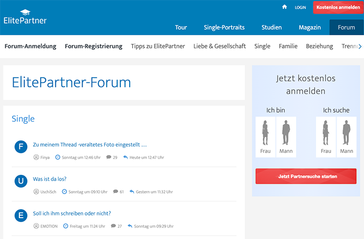Select Mann under Ich bin
This screenshot has height=239, width=364.
click(286, 137)
